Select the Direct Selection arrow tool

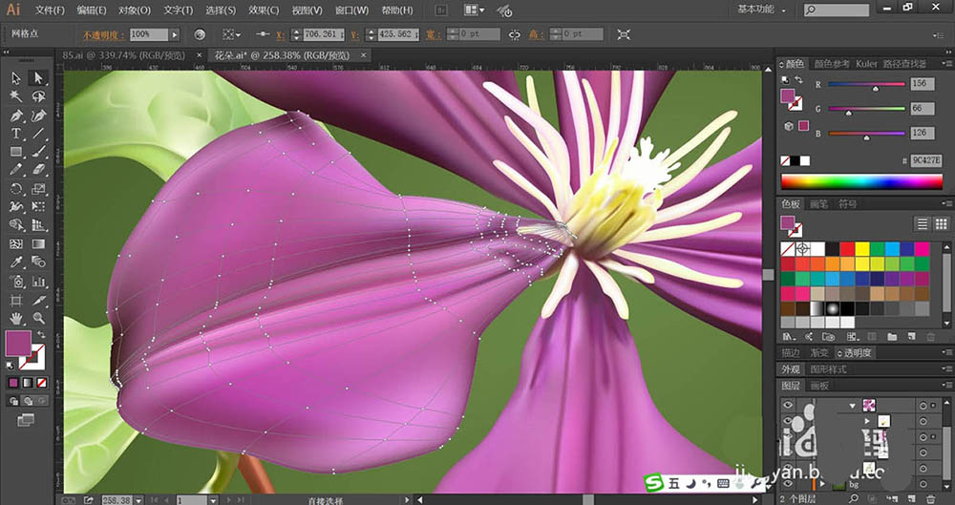click(x=39, y=78)
